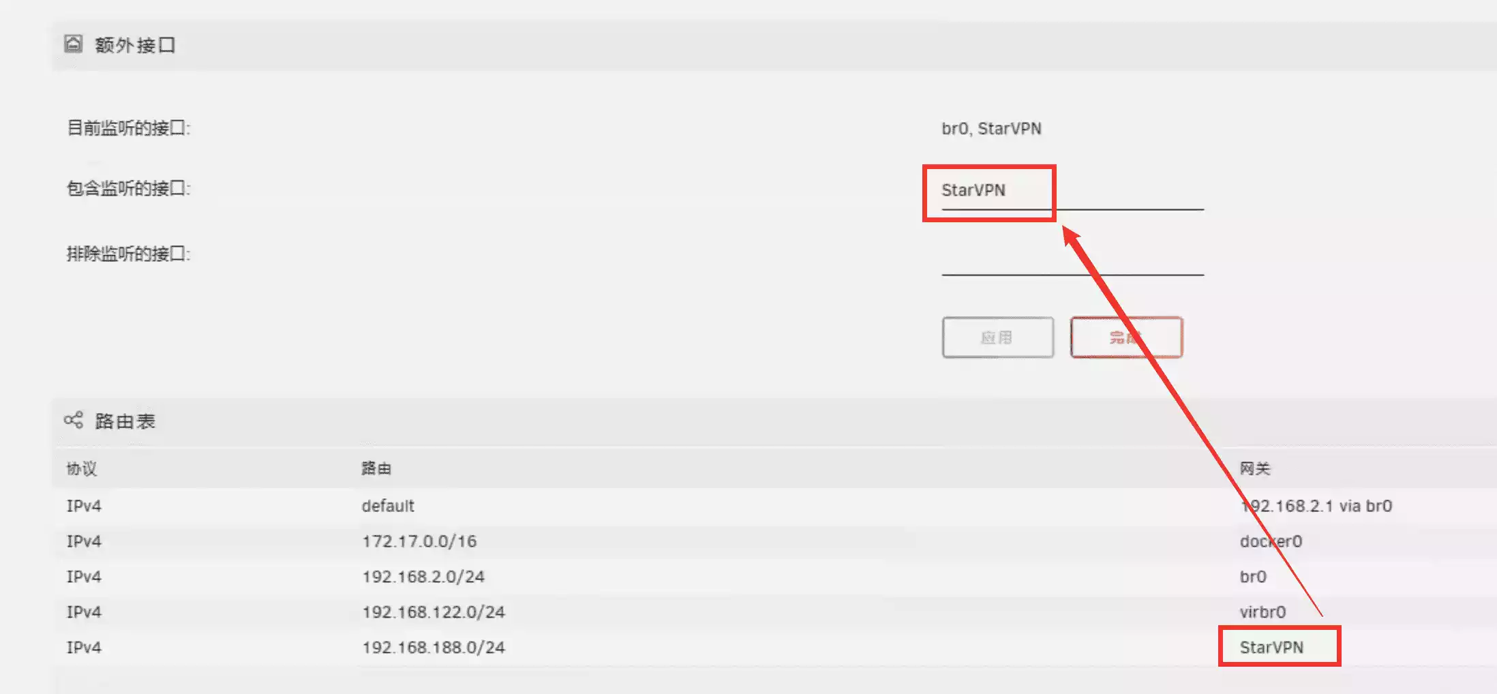Click the 路由表 share-style icon

[x=73, y=420]
